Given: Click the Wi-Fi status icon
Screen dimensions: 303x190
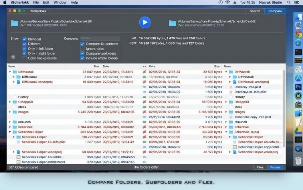Looking at the screenshot, I should pyautogui.click(x=228, y=2).
